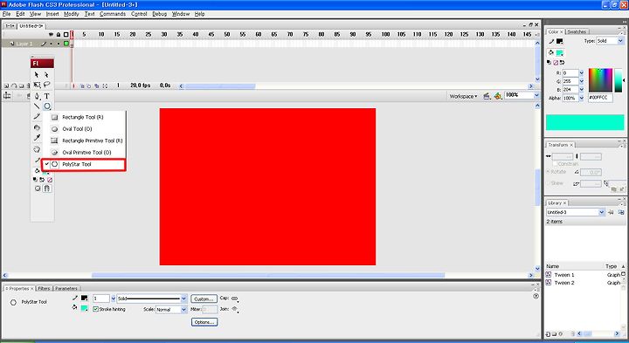Click the Custom... stroke button
Viewport: 629px width, 343px height.
(204, 298)
